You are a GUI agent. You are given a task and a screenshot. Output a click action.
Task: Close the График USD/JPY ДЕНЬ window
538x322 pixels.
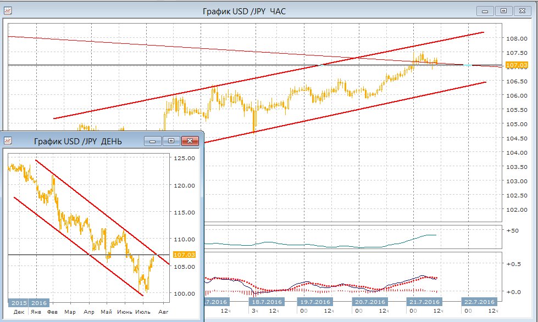[190, 141]
